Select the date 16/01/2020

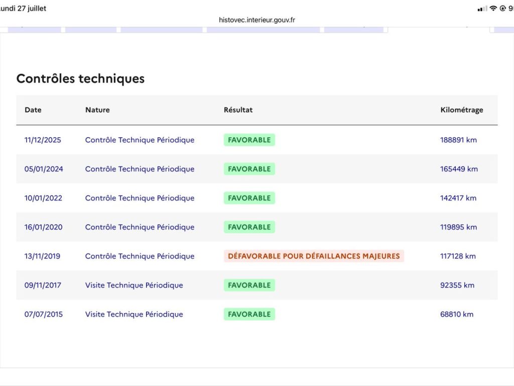click(43, 227)
